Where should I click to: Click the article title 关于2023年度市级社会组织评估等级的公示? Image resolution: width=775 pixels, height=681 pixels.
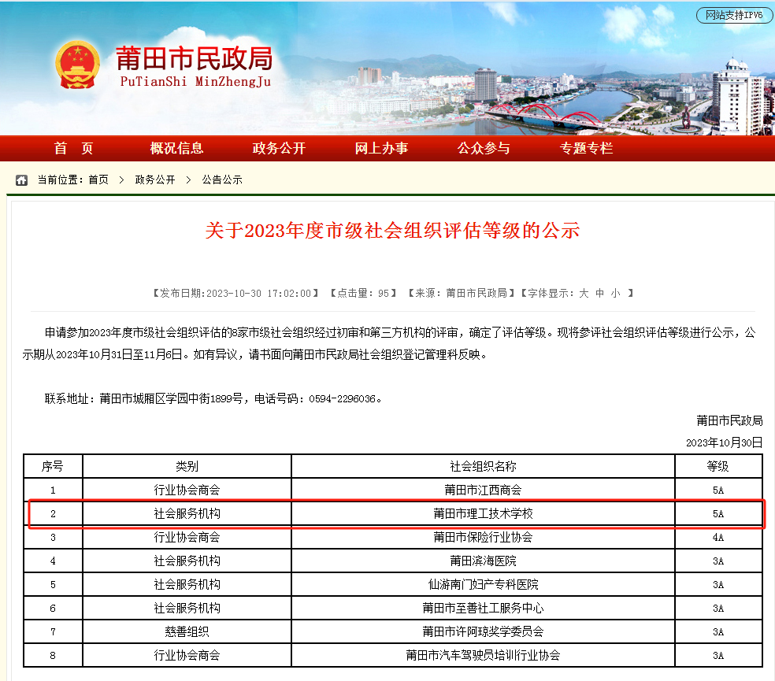point(392,231)
